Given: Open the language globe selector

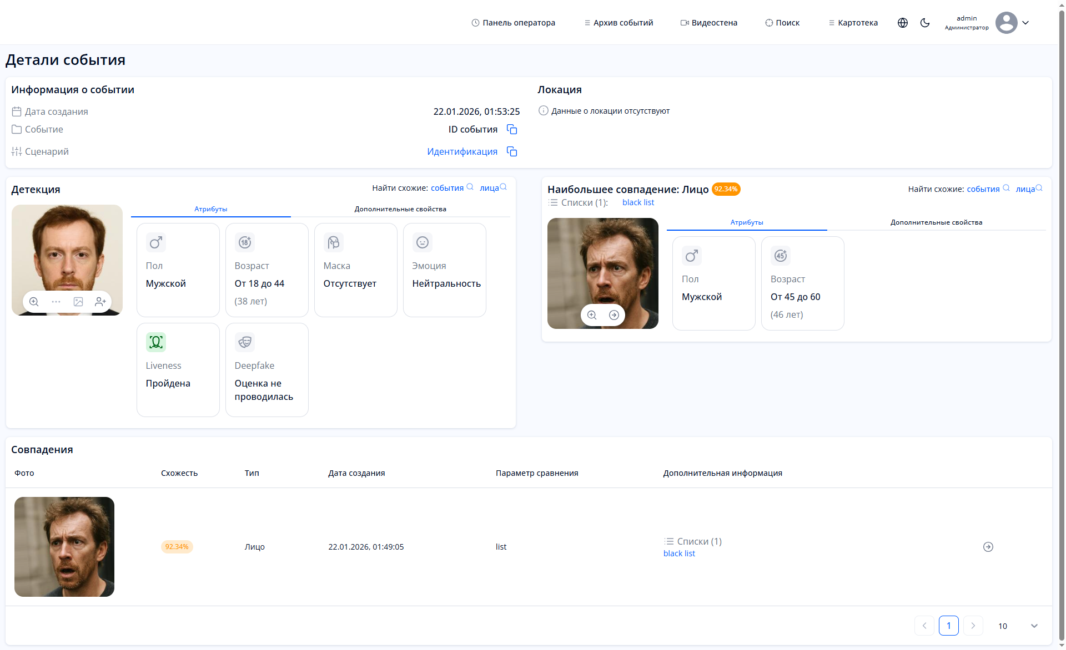Looking at the screenshot, I should coord(903,23).
